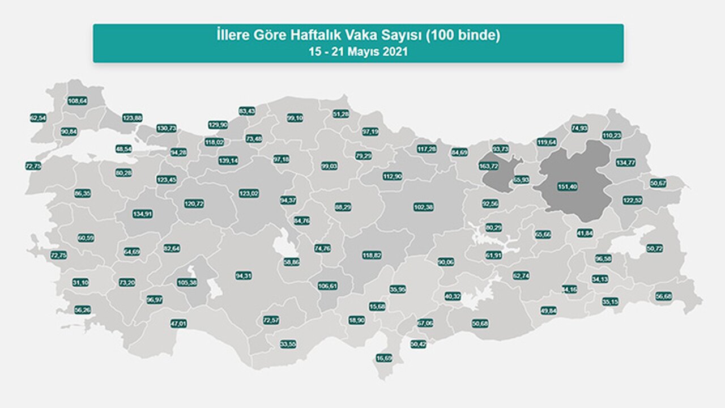Click the 108,64 value label
Screen dimensions: 725x408
coord(77,101)
